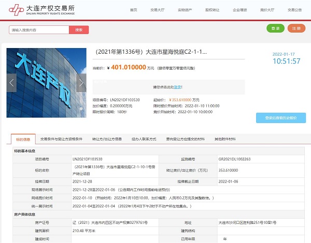Click the 标的名称 value cell in table
This screenshot has width=311, height=243.
(115, 171)
